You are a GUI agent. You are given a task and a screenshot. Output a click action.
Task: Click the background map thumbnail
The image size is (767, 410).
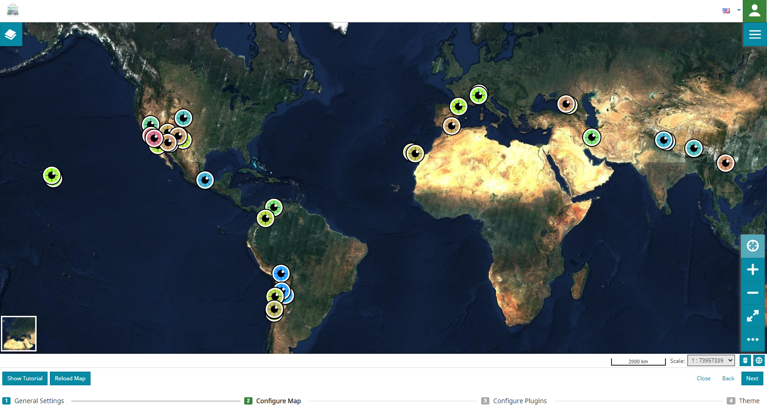coord(19,334)
